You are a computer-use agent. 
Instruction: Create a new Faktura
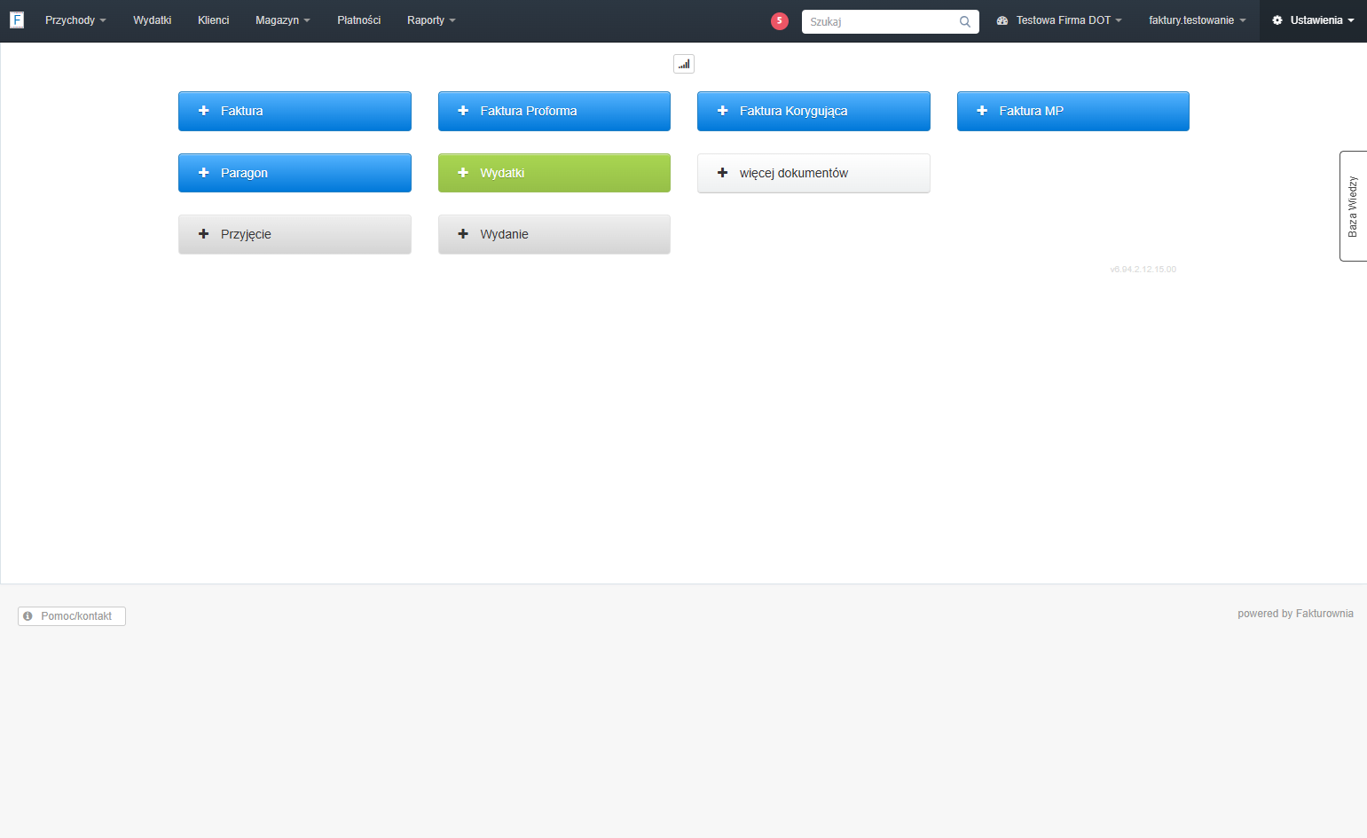(x=295, y=111)
